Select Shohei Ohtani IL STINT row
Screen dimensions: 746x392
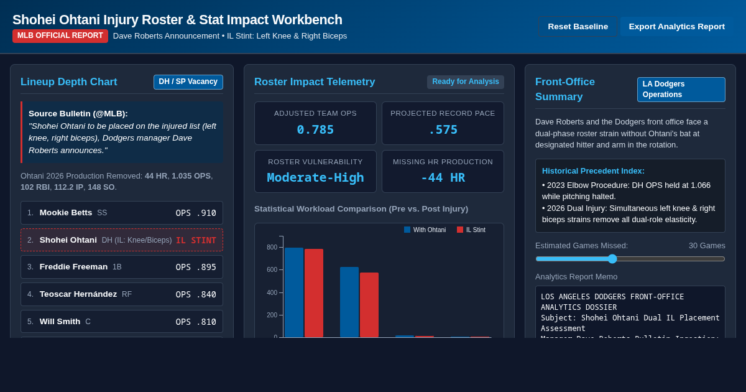[122, 240]
